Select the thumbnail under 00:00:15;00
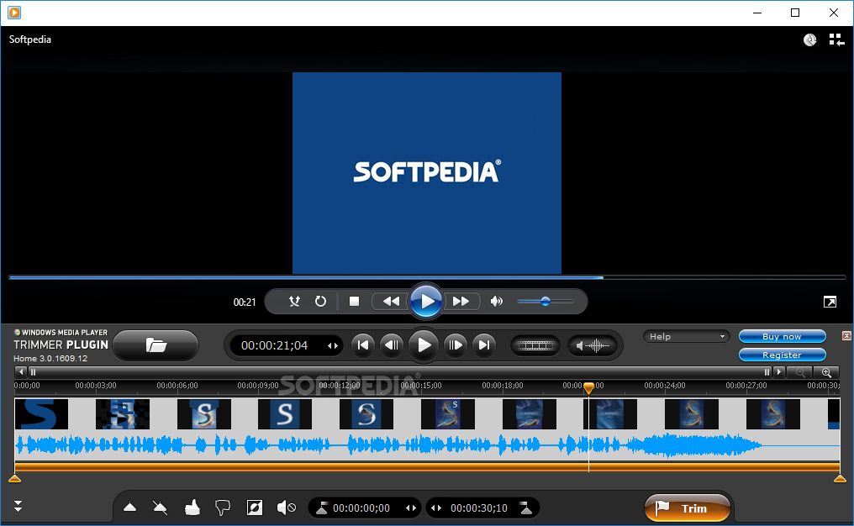The image size is (854, 526). tap(448, 414)
